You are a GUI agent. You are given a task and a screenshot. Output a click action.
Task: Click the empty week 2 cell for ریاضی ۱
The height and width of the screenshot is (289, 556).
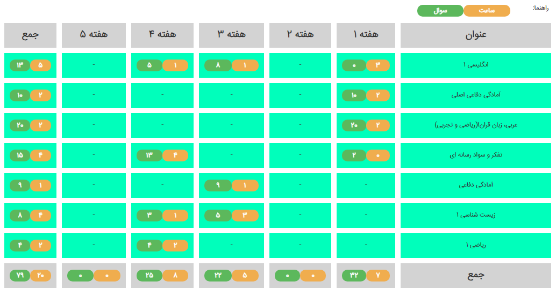(x=300, y=245)
